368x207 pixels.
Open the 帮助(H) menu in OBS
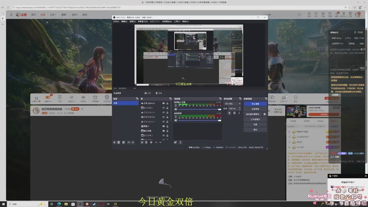(x=185, y=21)
